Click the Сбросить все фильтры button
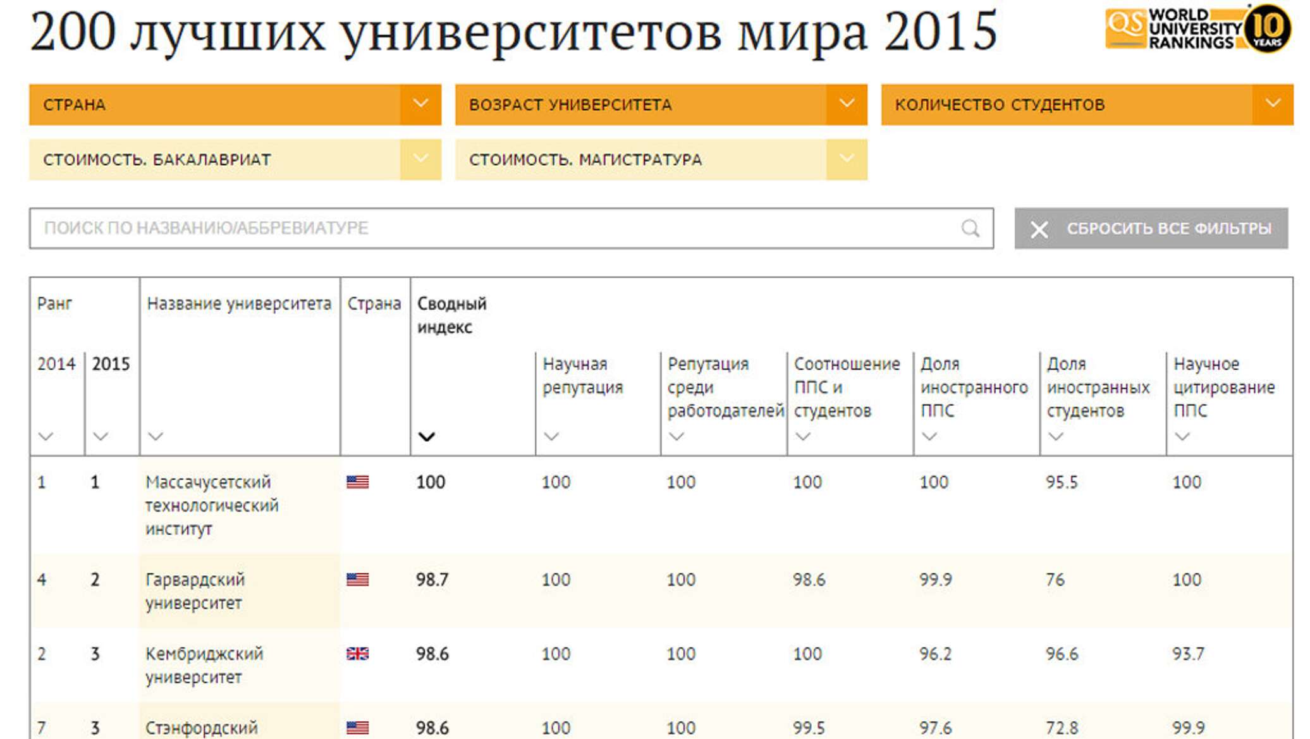This screenshot has width=1310, height=739. [x=1151, y=228]
